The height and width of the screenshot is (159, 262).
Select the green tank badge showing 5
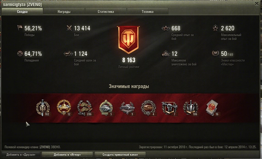106,108
